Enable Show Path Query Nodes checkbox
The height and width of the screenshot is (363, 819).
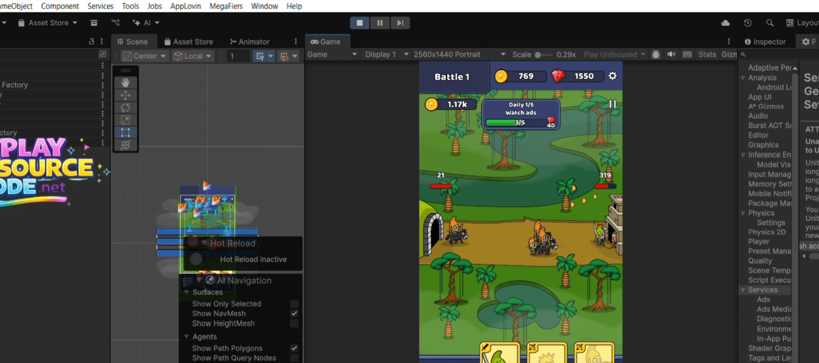pyautogui.click(x=294, y=358)
